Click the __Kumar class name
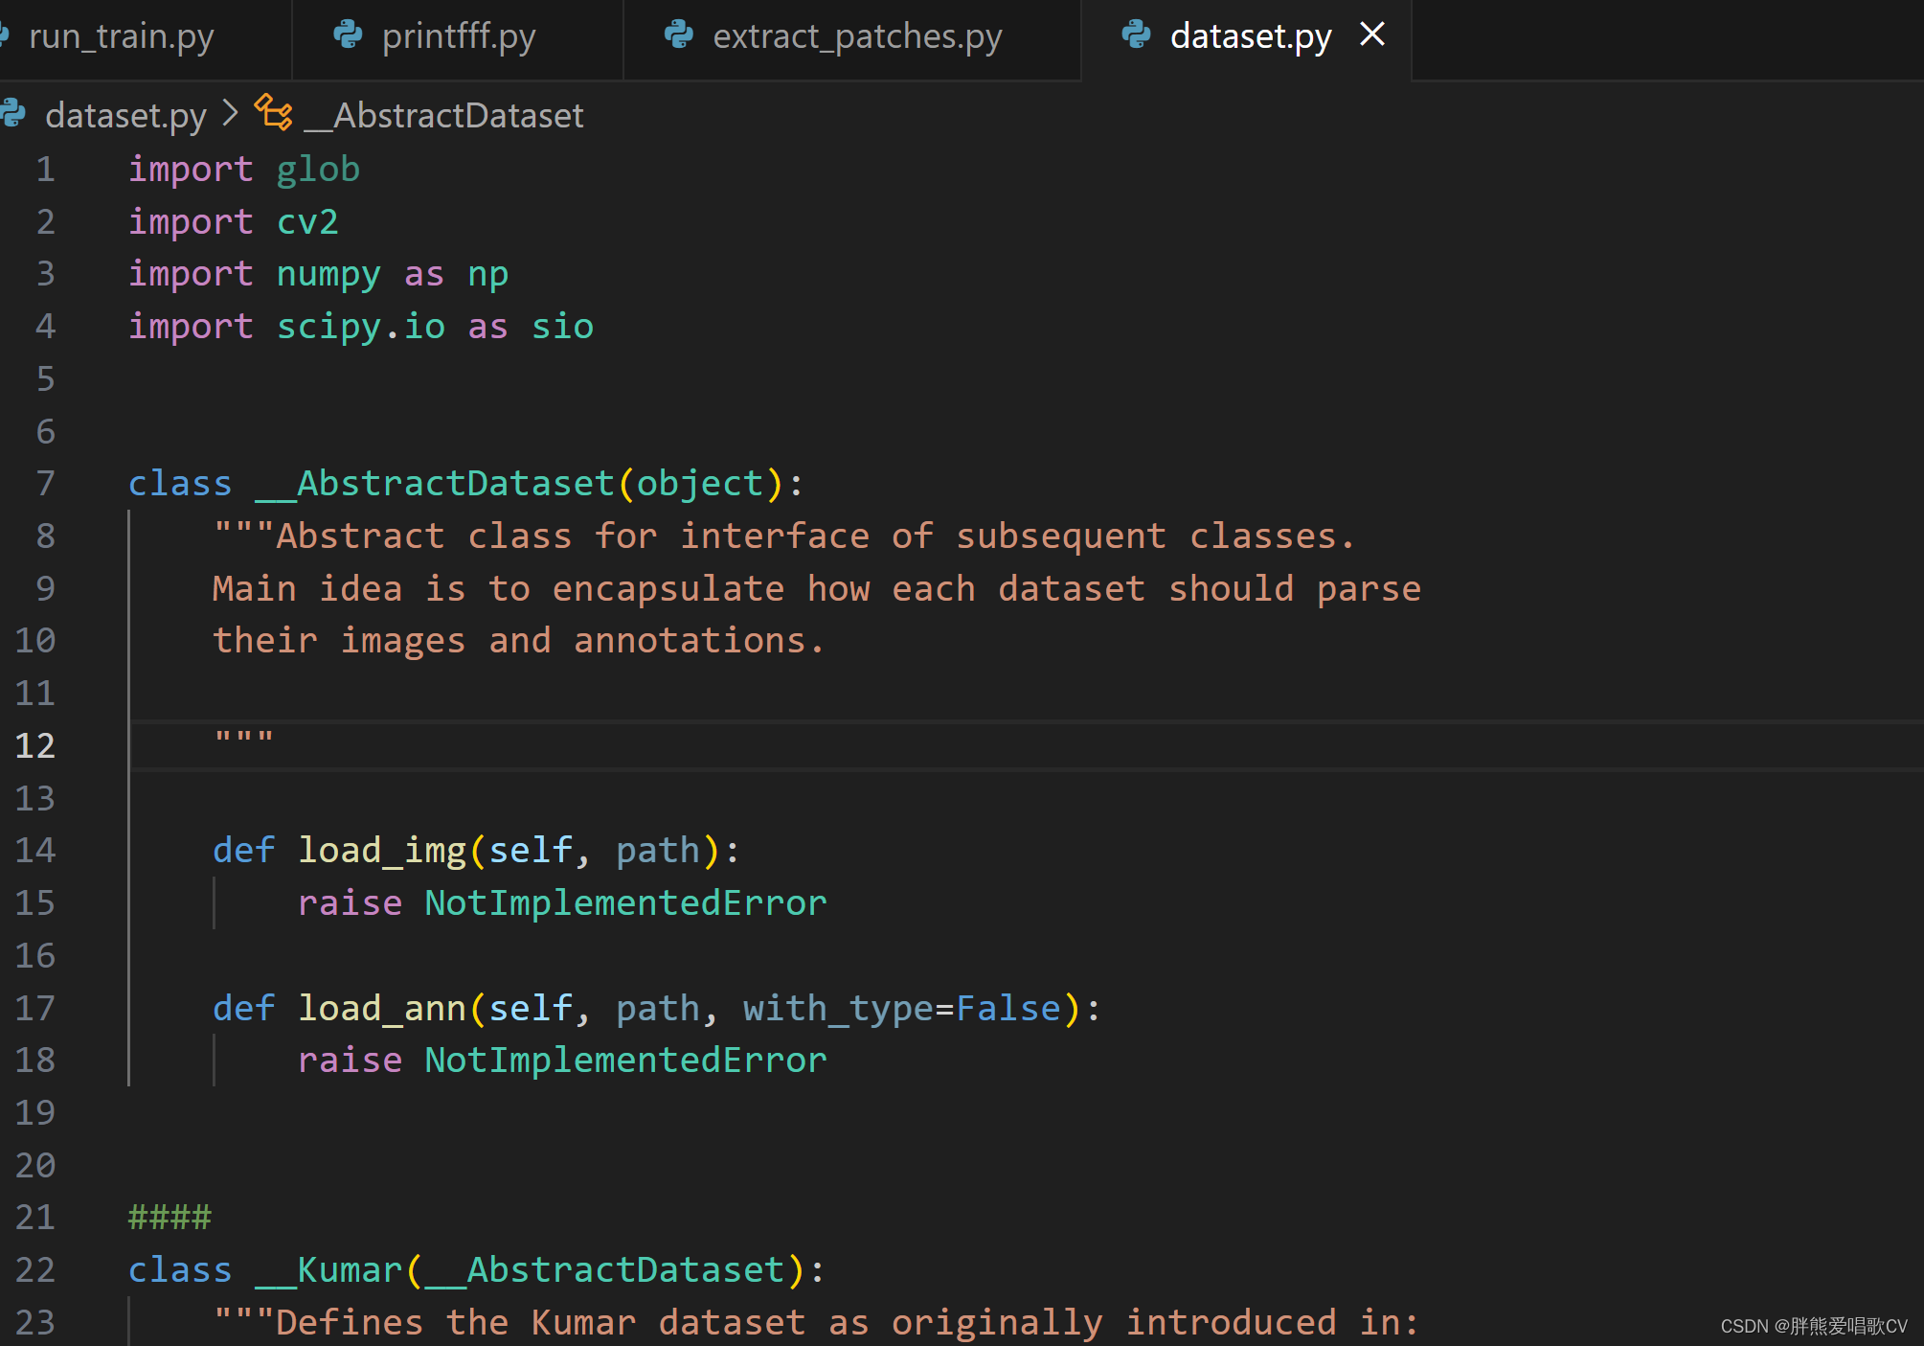The height and width of the screenshot is (1346, 1924). tap(328, 1270)
